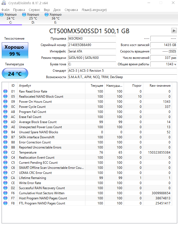This screenshot has height=225, width=178.
Task: Click the Порог column header
Action: point(134,86)
